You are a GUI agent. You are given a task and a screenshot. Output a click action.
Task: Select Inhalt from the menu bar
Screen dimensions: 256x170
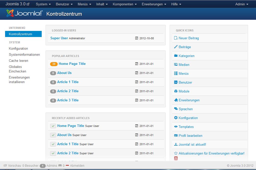102,4
